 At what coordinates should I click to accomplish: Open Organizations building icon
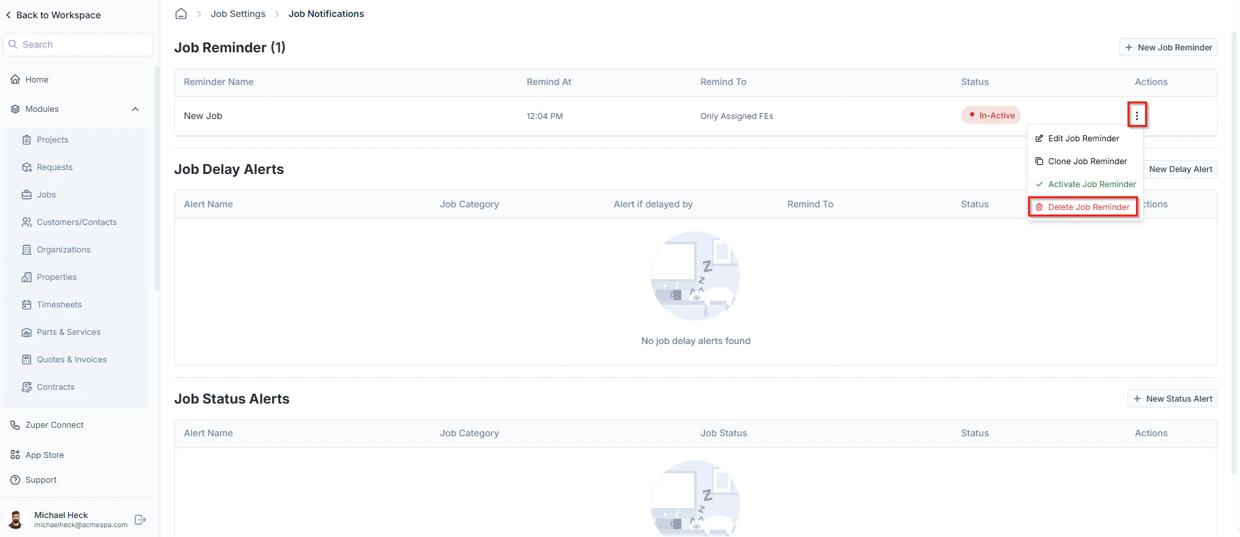(x=27, y=250)
